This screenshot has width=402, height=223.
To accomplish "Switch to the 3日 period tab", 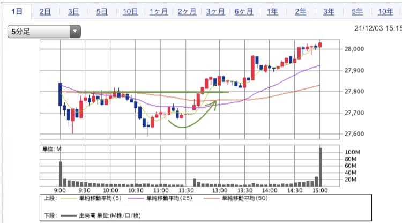I will pyautogui.click(x=73, y=12).
